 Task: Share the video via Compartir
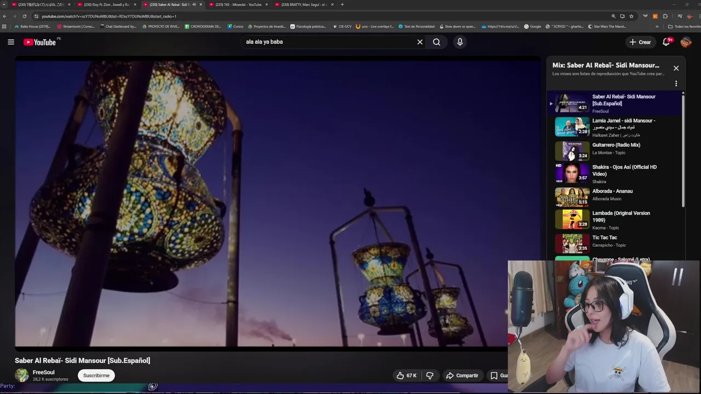point(462,375)
